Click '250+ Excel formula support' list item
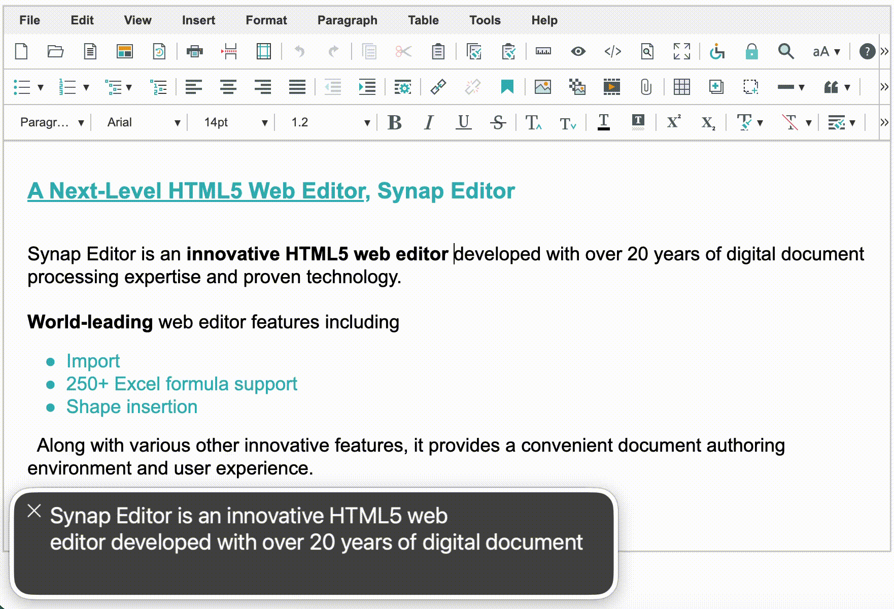This screenshot has height=609, width=894. pos(182,384)
